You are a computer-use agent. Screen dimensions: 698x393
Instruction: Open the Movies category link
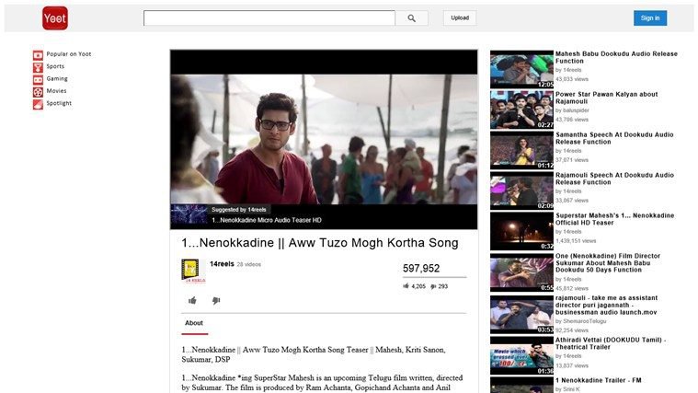56,90
